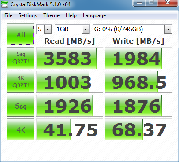The image size is (179, 162).
Task: Open the Help menu
Action: tap(71, 15)
